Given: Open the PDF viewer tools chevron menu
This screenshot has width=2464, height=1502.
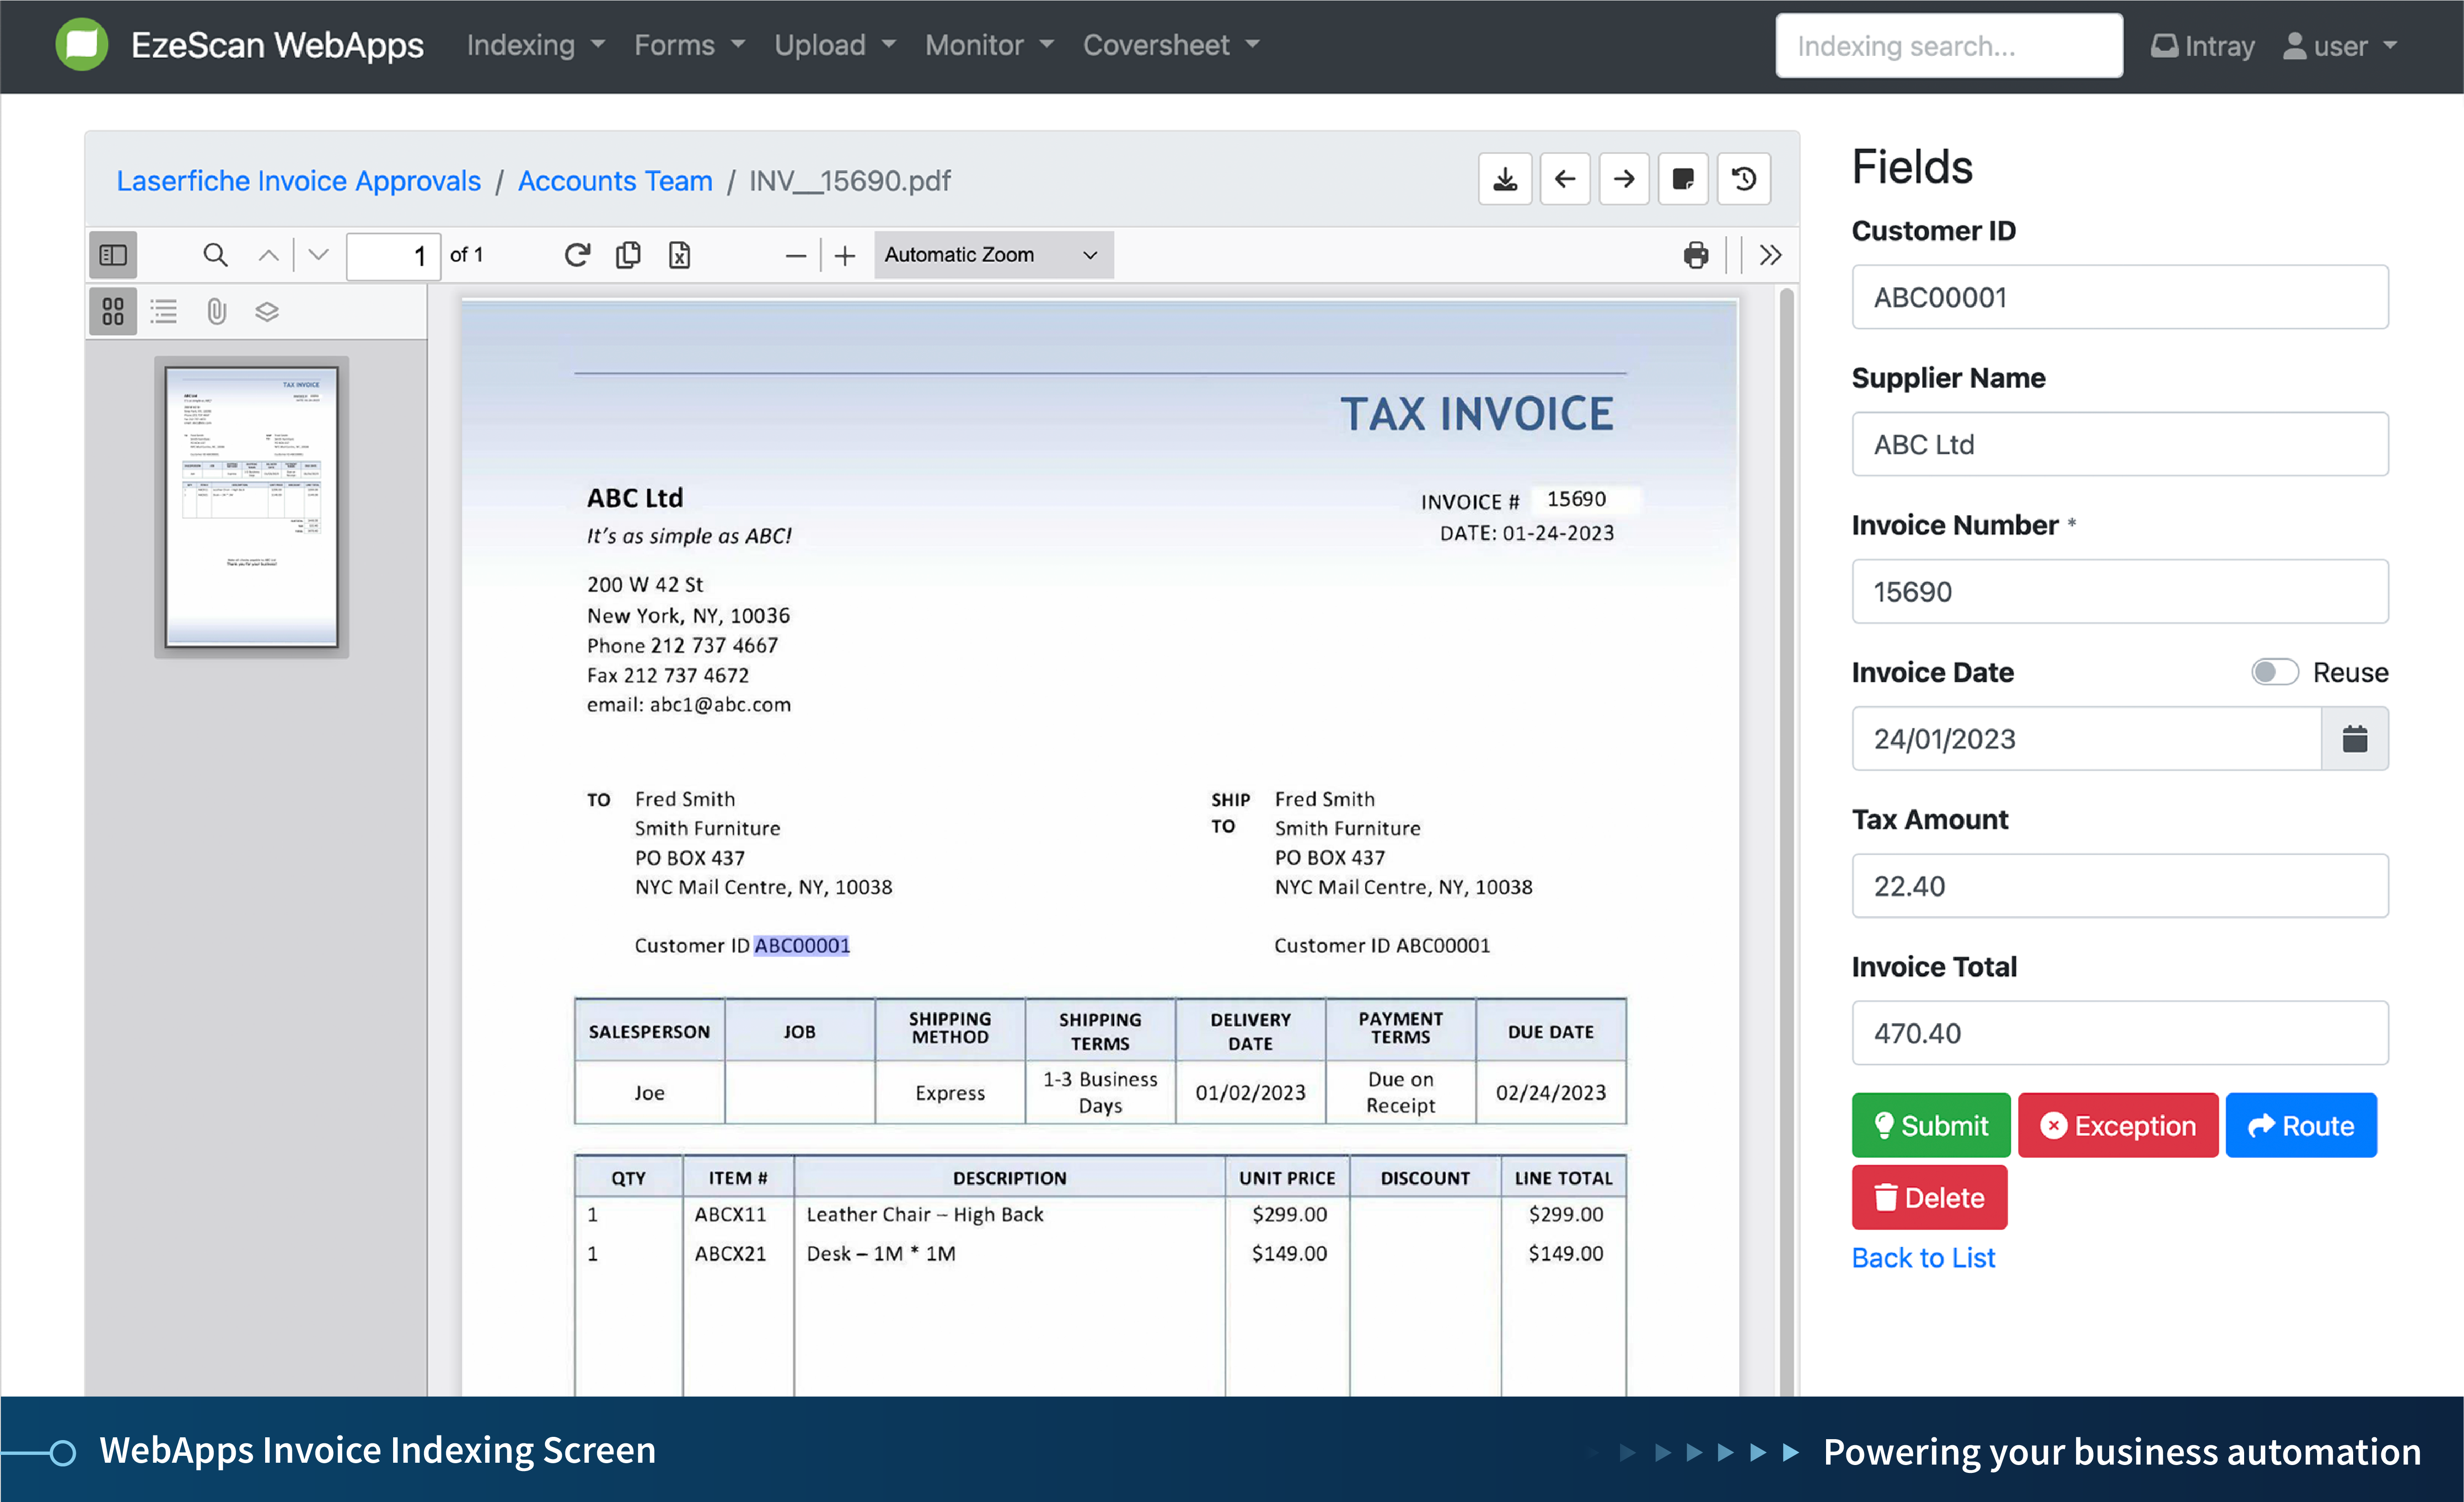Looking at the screenshot, I should [1770, 255].
